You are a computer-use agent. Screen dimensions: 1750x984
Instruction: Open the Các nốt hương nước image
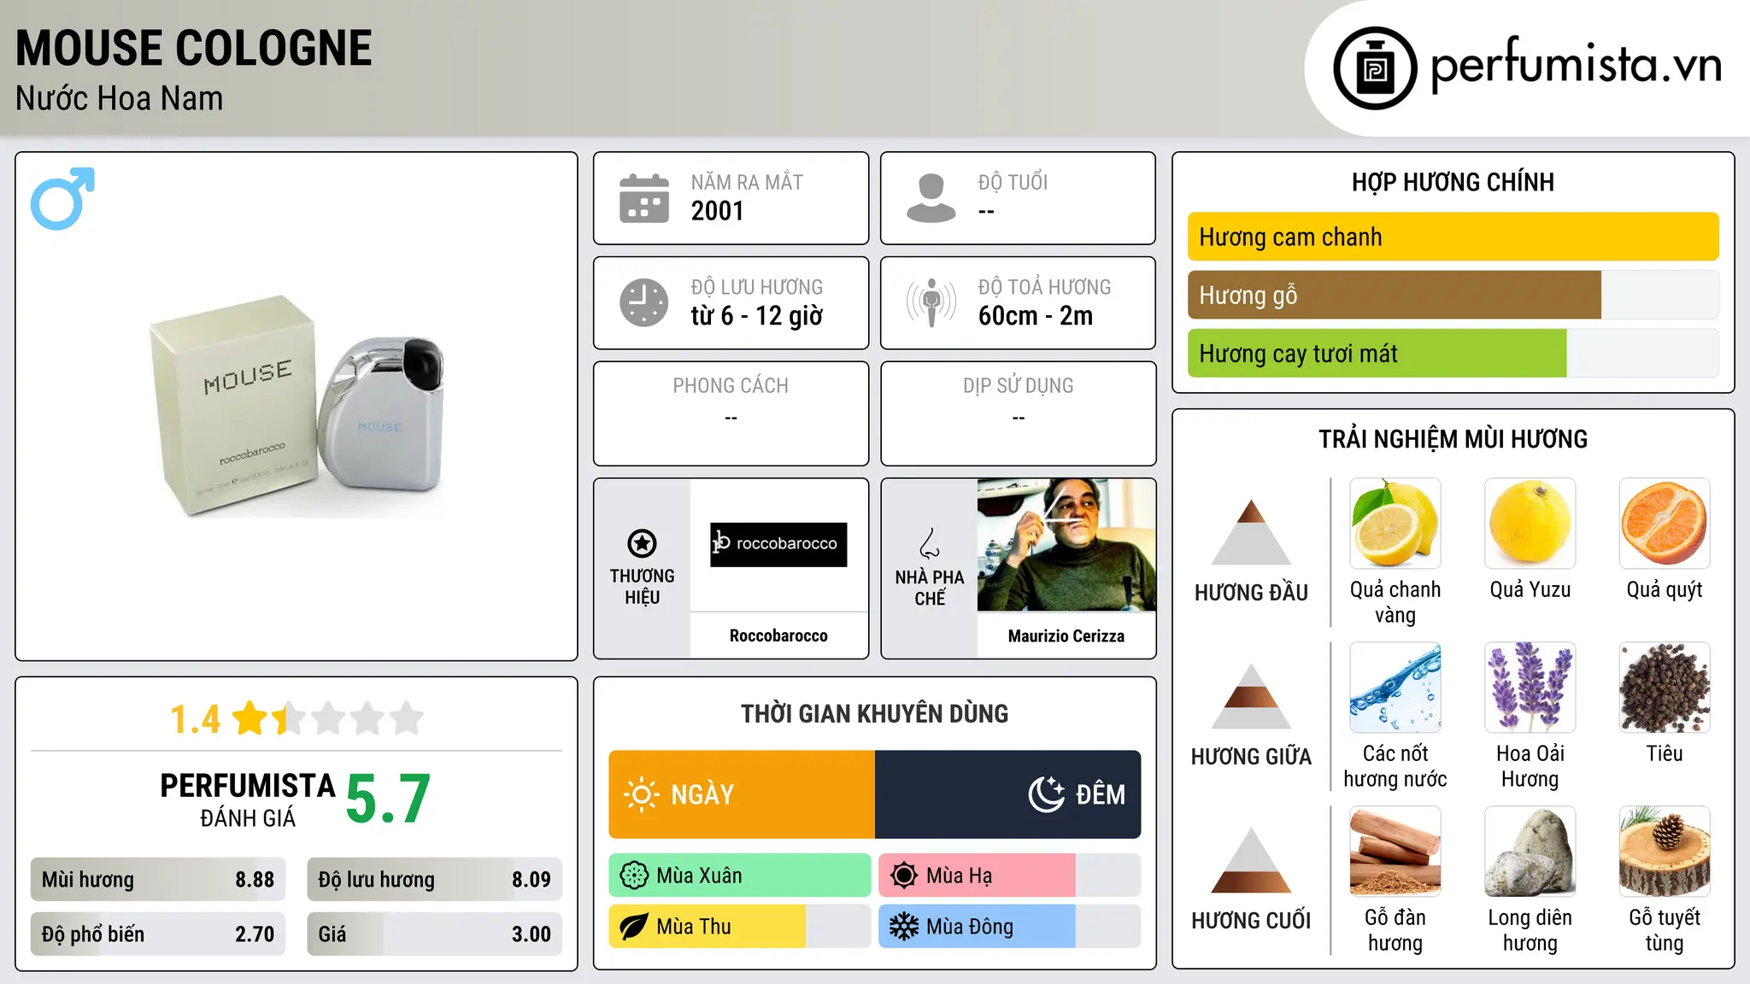click(1395, 688)
